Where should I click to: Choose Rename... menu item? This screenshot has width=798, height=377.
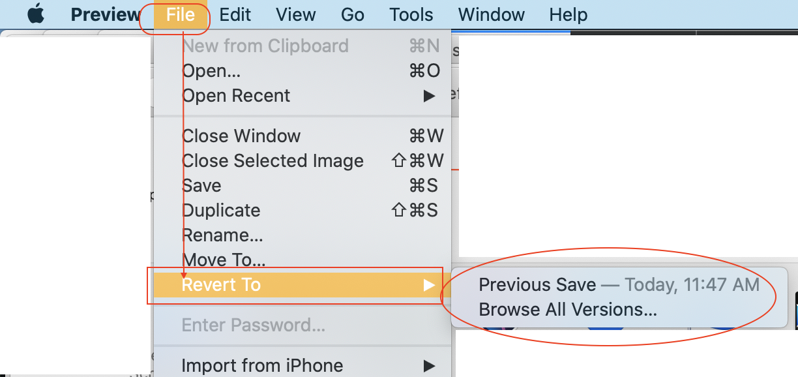click(x=222, y=235)
